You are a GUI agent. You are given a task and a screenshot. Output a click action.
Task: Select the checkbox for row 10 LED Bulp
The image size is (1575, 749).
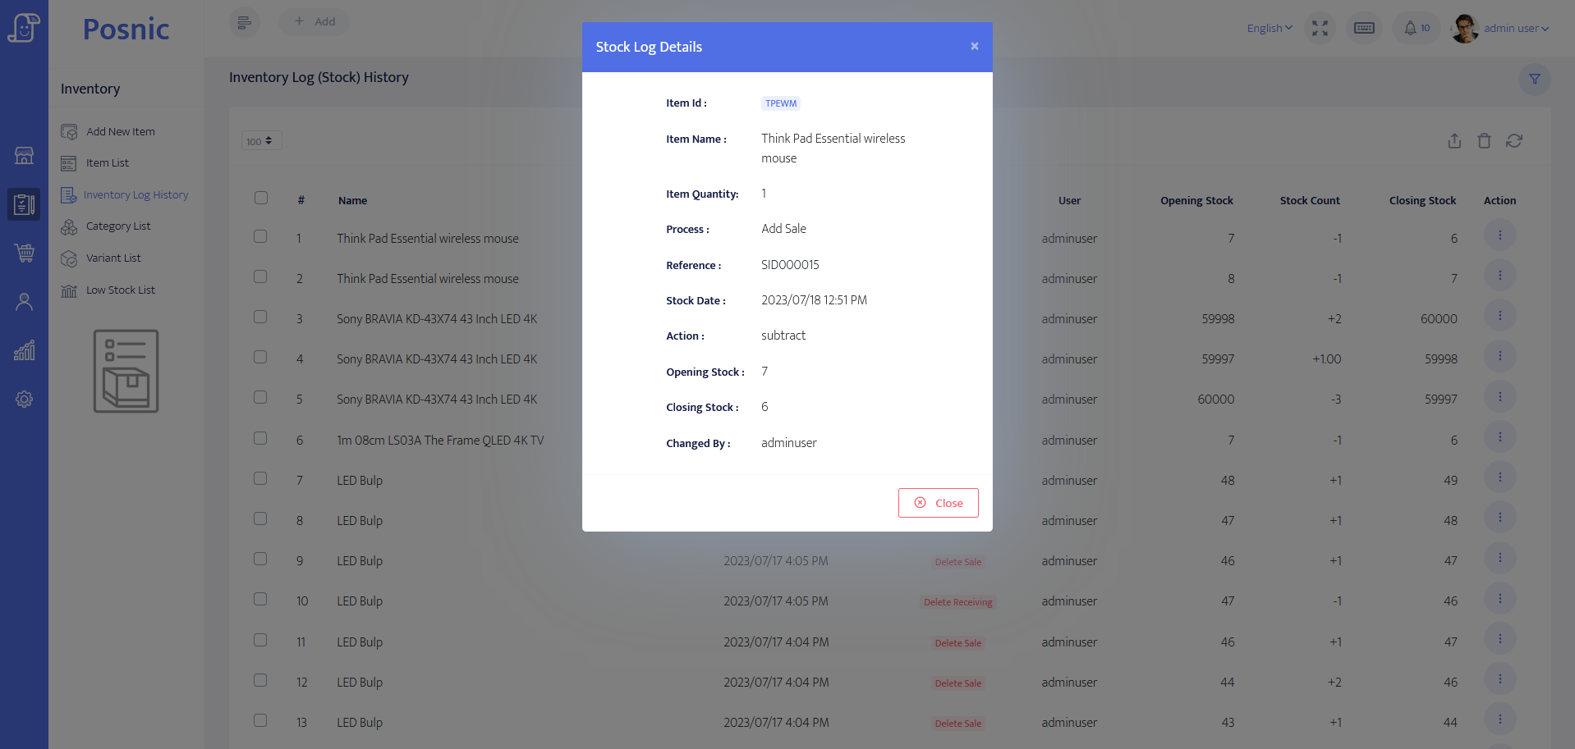click(x=260, y=600)
